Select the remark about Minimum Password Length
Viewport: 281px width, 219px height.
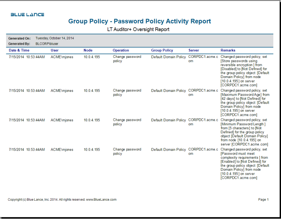click(x=245, y=132)
